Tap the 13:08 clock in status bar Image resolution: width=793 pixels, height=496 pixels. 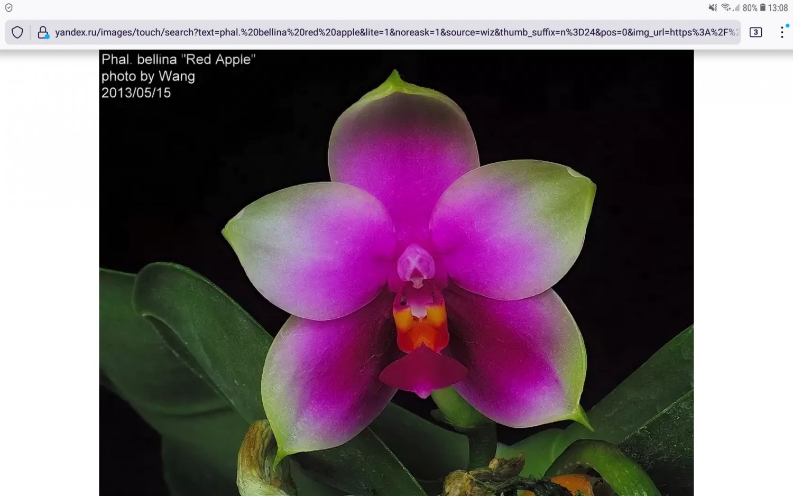(x=778, y=8)
